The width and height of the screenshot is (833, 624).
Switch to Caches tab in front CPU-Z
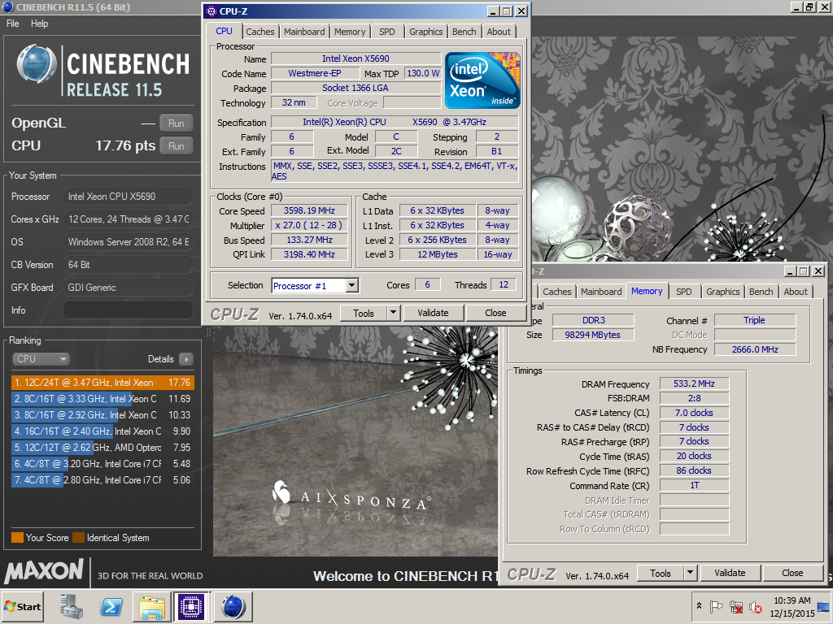click(259, 32)
